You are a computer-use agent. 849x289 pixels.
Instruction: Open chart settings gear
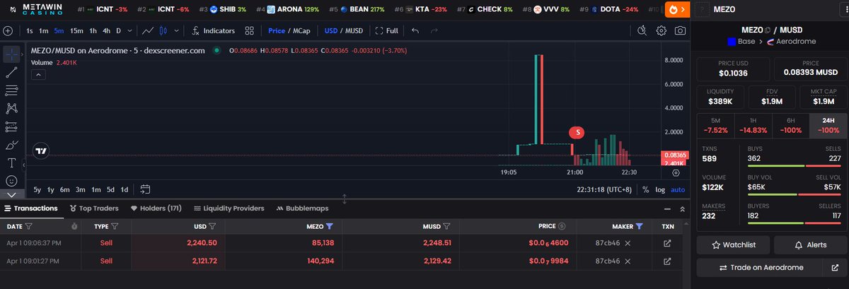pos(662,30)
